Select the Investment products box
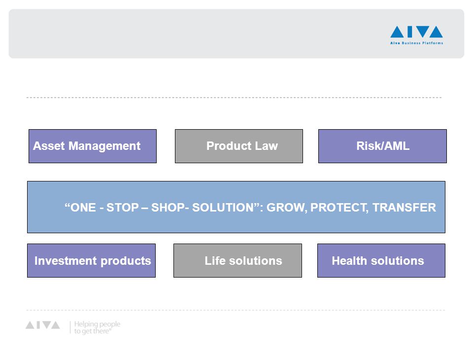This screenshot has height=355, width=473. coord(92,260)
